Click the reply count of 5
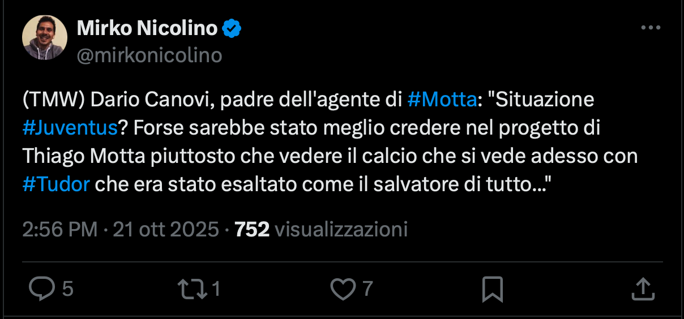The image size is (684, 319). [x=67, y=290]
